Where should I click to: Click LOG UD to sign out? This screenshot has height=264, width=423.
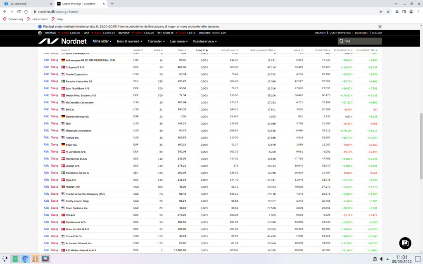click(376, 33)
